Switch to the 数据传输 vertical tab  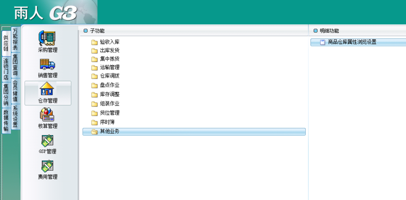[6, 120]
